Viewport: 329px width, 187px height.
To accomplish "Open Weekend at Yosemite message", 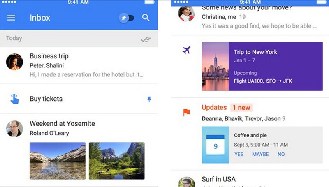I will (x=79, y=128).
